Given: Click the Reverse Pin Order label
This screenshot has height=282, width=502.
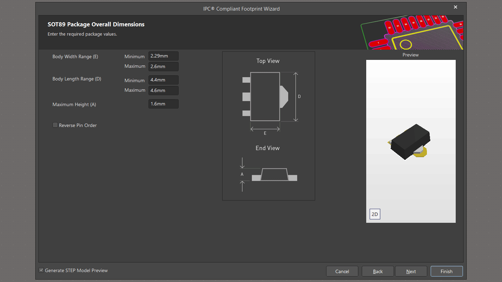Looking at the screenshot, I should click(78, 126).
